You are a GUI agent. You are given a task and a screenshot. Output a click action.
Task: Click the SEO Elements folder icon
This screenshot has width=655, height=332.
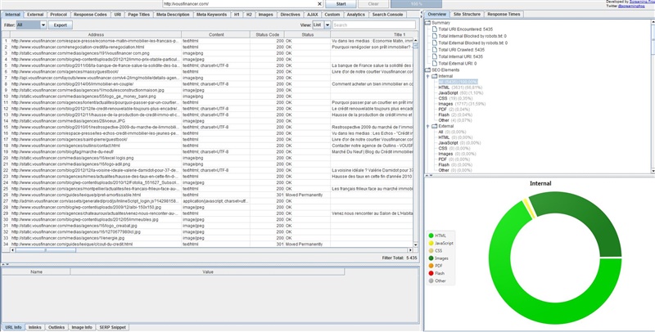pos(427,70)
